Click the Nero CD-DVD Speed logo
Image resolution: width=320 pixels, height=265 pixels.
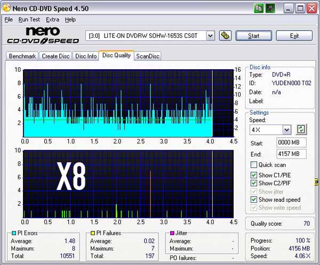(x=43, y=36)
